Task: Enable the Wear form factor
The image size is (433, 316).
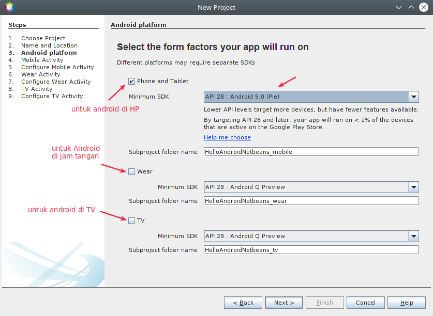Action: tap(131, 171)
